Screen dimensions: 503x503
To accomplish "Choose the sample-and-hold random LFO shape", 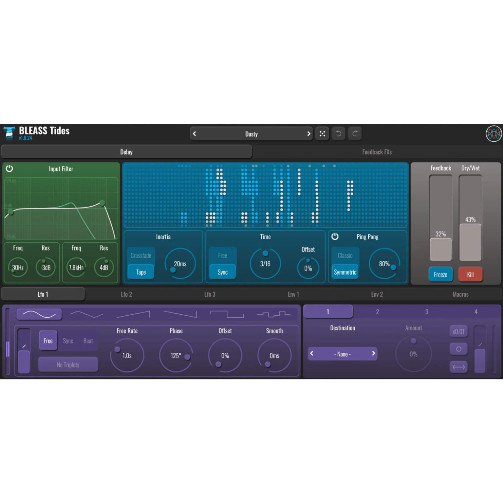I will point(274,314).
